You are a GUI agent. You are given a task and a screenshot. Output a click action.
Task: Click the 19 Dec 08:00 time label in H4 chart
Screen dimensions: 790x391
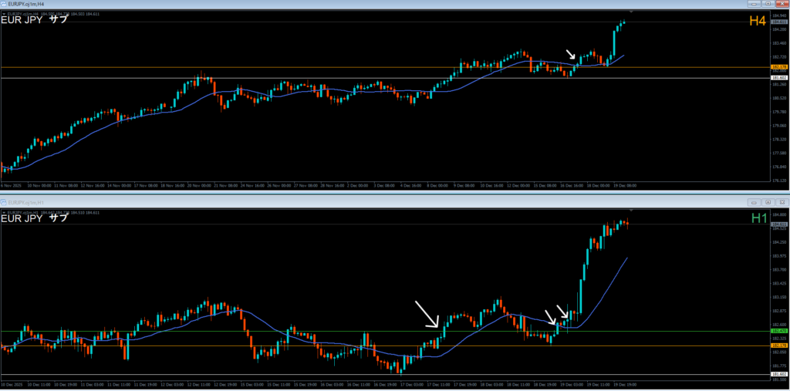pos(626,185)
